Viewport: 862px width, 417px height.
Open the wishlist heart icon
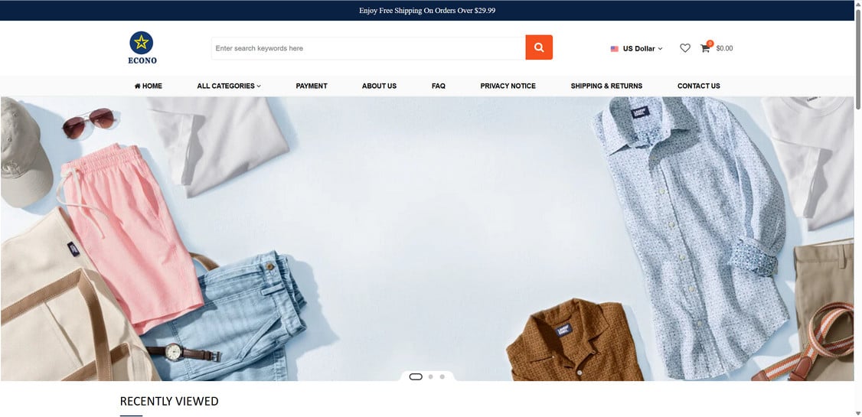(685, 48)
